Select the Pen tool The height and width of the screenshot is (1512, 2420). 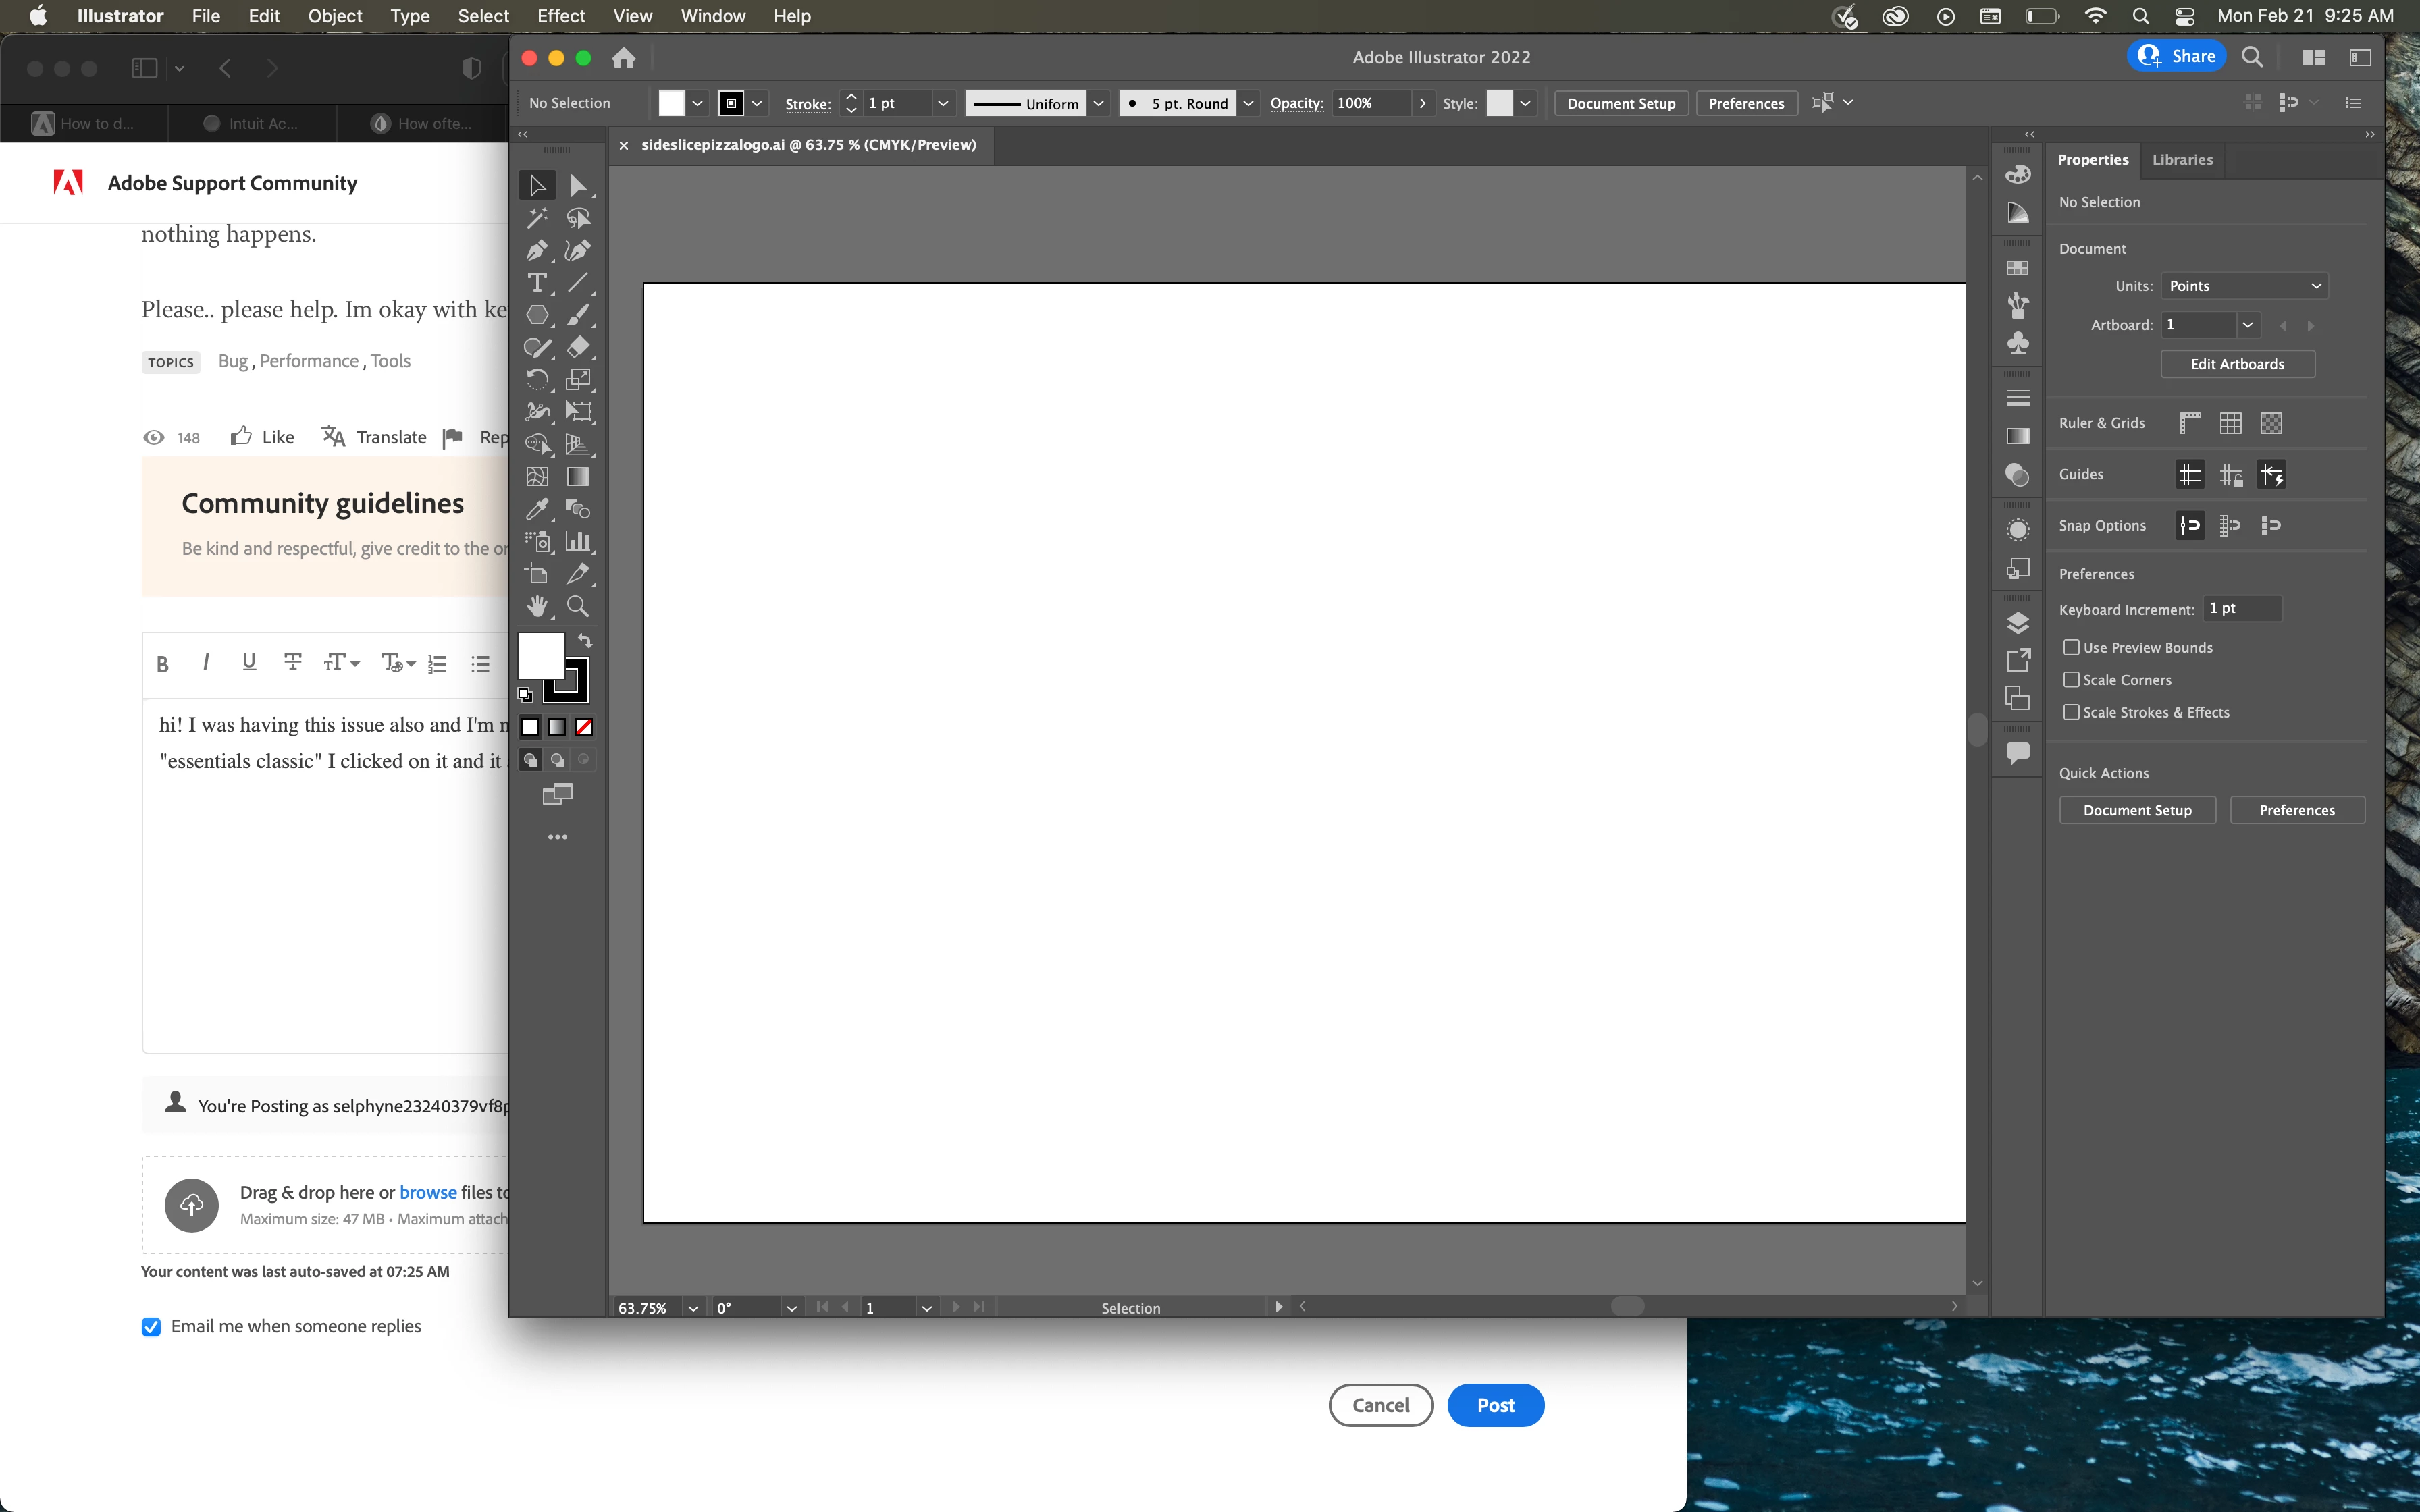[537, 250]
